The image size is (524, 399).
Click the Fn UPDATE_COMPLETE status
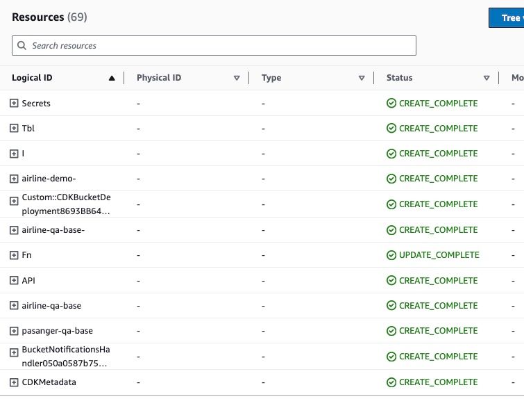[x=433, y=255]
